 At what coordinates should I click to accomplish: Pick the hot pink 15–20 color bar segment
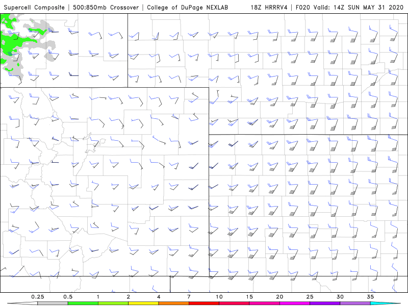(264, 303)
